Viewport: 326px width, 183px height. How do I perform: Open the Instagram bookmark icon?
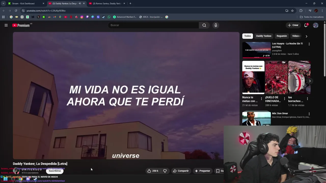82,17
